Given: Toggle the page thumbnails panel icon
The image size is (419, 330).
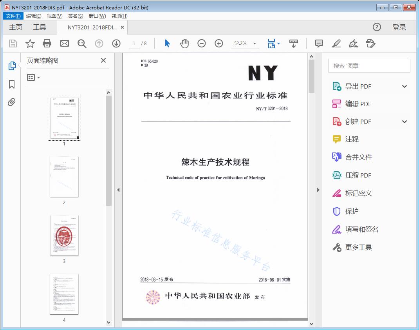Looking at the screenshot, I should 12,66.
